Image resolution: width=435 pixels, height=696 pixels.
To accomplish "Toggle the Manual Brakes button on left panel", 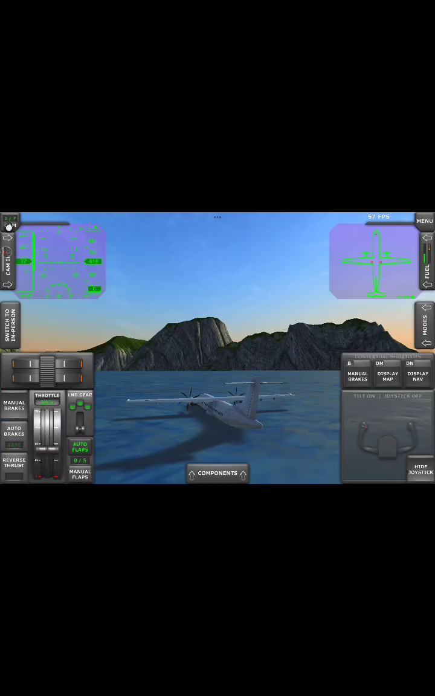I will point(14,405).
